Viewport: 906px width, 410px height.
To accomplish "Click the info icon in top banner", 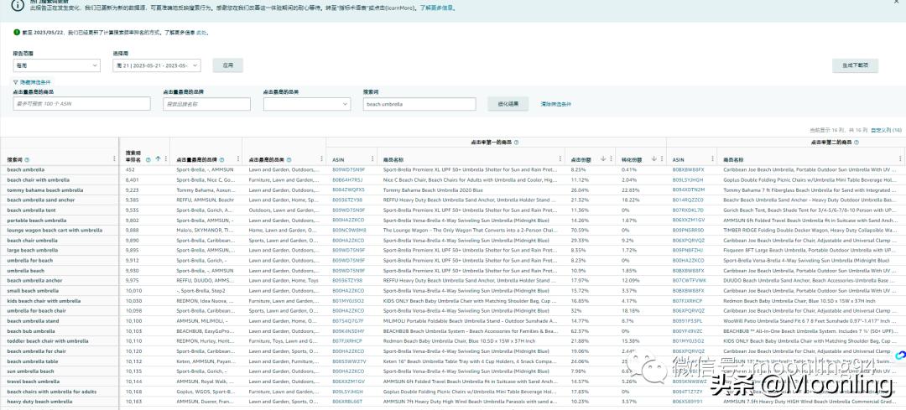I will pyautogui.click(x=18, y=3).
